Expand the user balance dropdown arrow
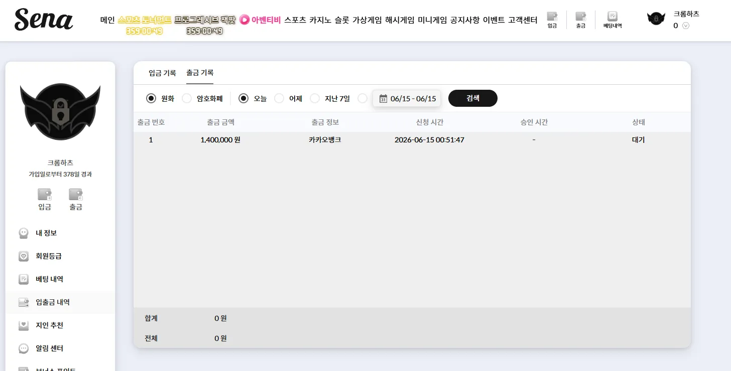 pyautogui.click(x=686, y=26)
